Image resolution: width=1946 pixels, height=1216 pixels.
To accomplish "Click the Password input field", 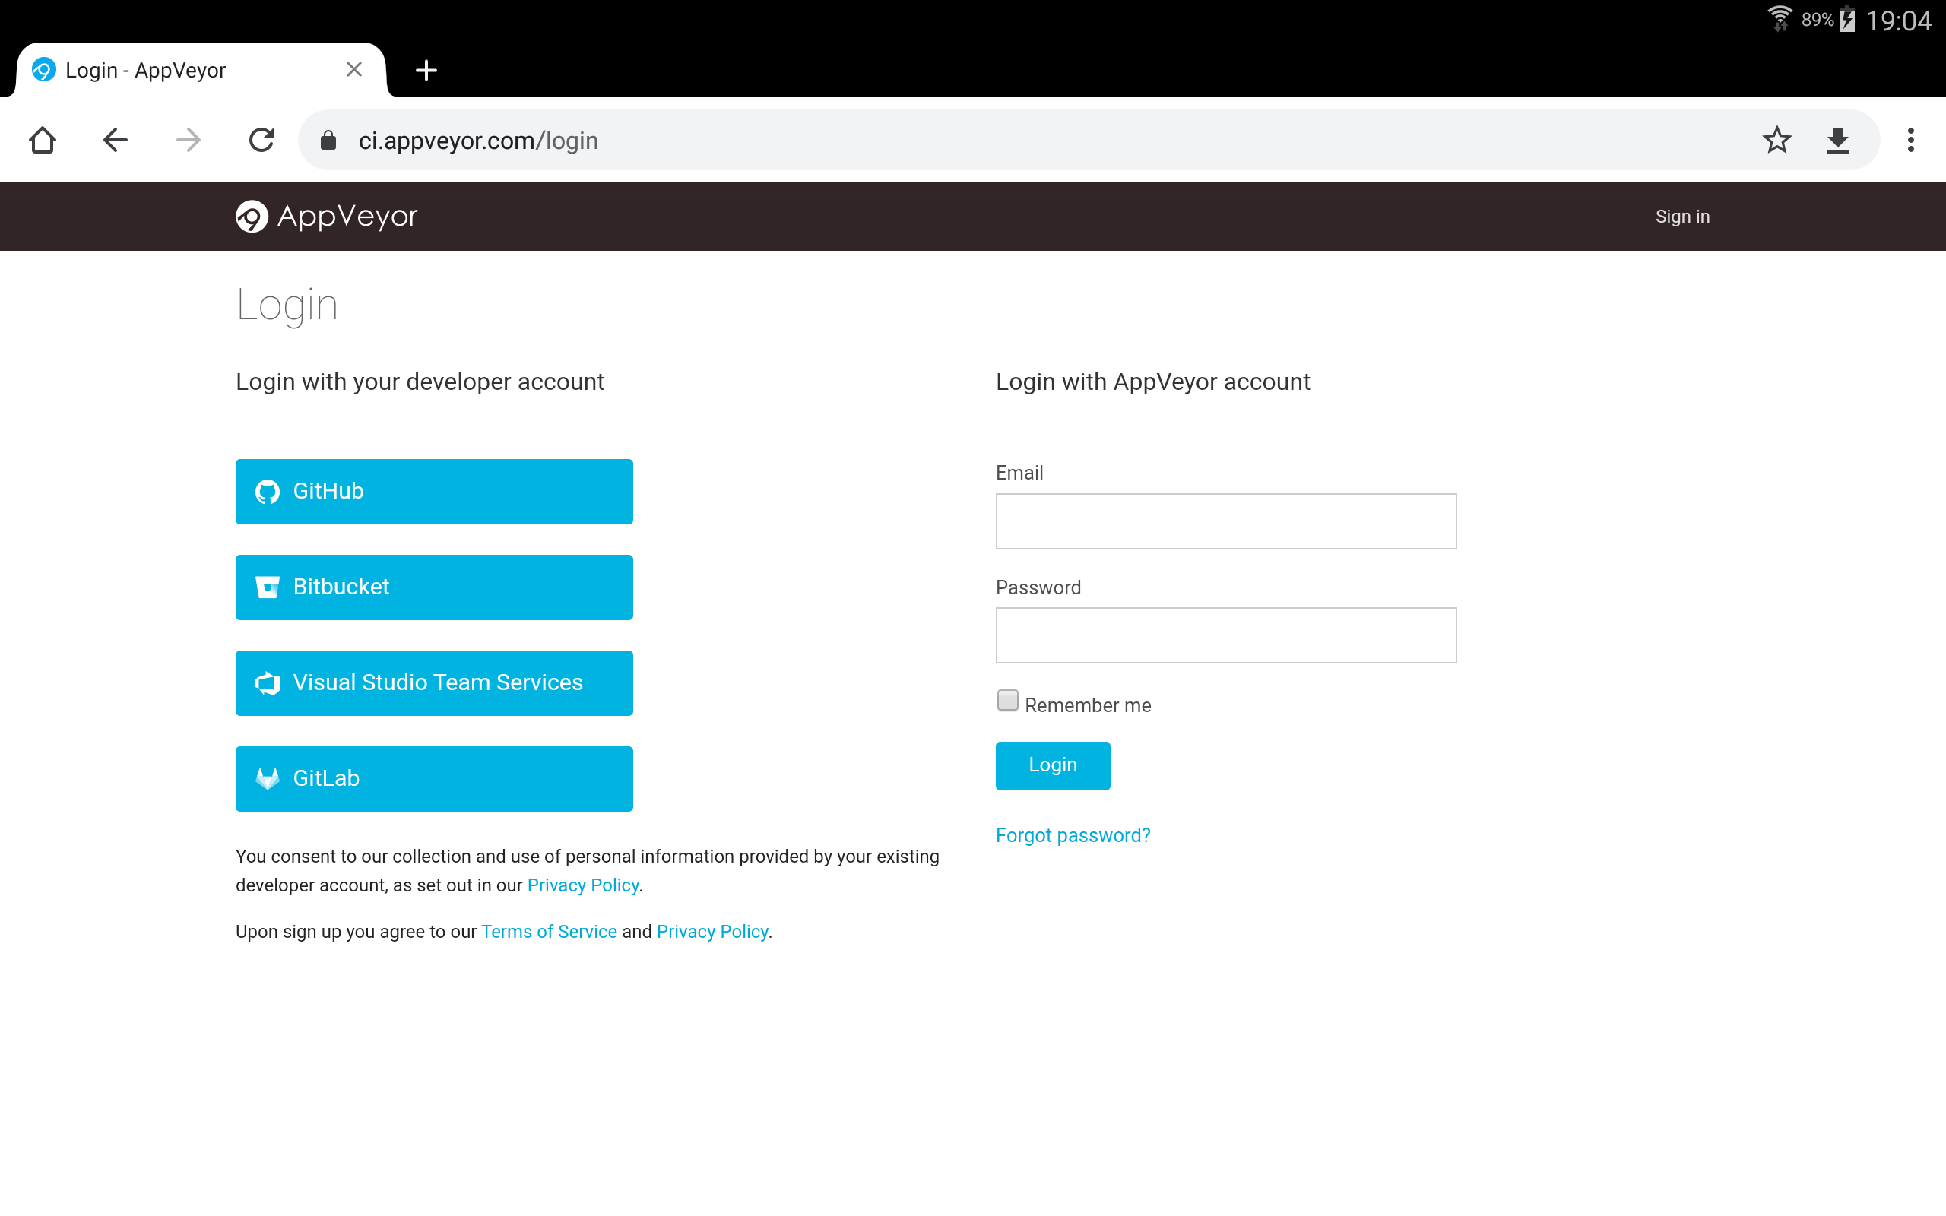I will point(1225,635).
